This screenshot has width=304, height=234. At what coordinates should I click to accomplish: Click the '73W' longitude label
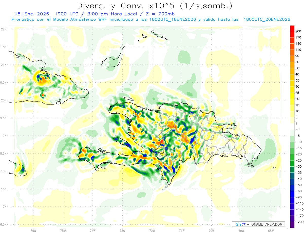pyautogui.click(x=122, y=230)
